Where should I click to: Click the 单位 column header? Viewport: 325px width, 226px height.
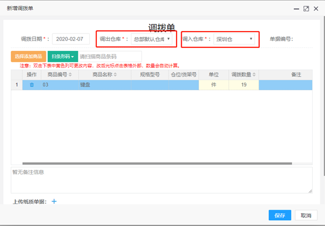(x=214, y=74)
